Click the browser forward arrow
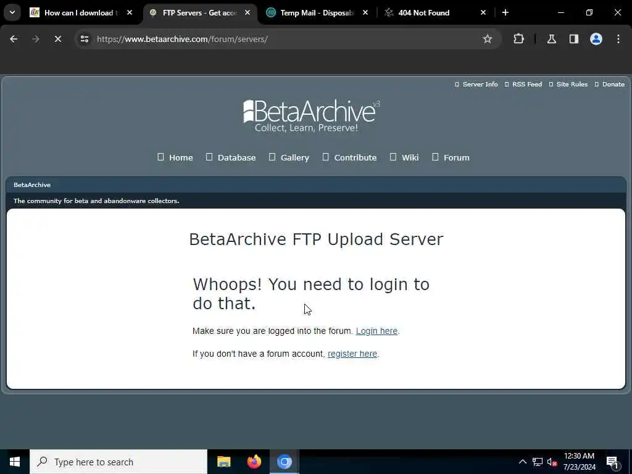The height and width of the screenshot is (474, 632). tap(35, 39)
